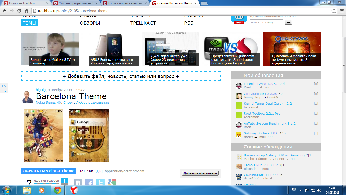Remove Go Launcher EX update with [x]
The height and width of the screenshot is (195, 346).
coord(316,94)
